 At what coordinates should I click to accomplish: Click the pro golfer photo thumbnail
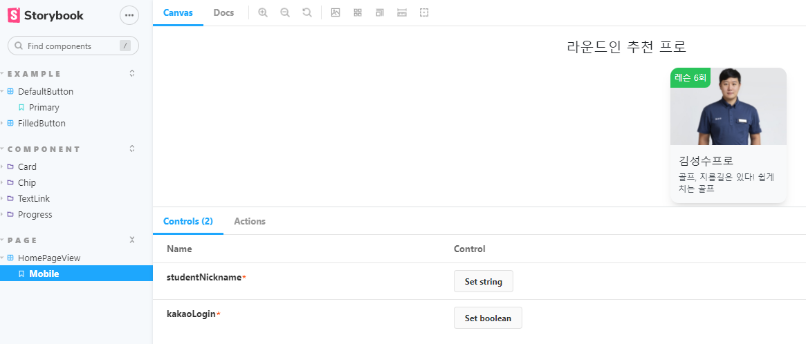[729, 106]
